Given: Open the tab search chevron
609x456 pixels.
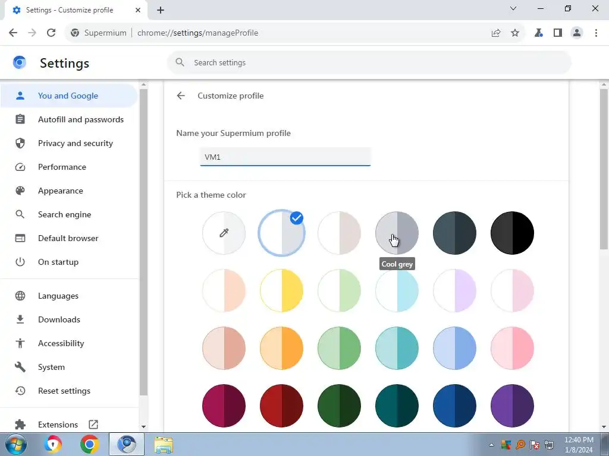Looking at the screenshot, I should tap(513, 8).
